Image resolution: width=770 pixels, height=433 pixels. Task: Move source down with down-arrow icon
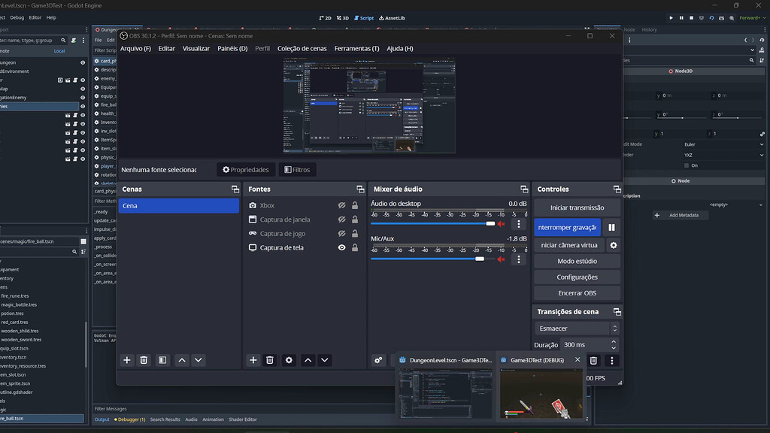click(x=325, y=360)
